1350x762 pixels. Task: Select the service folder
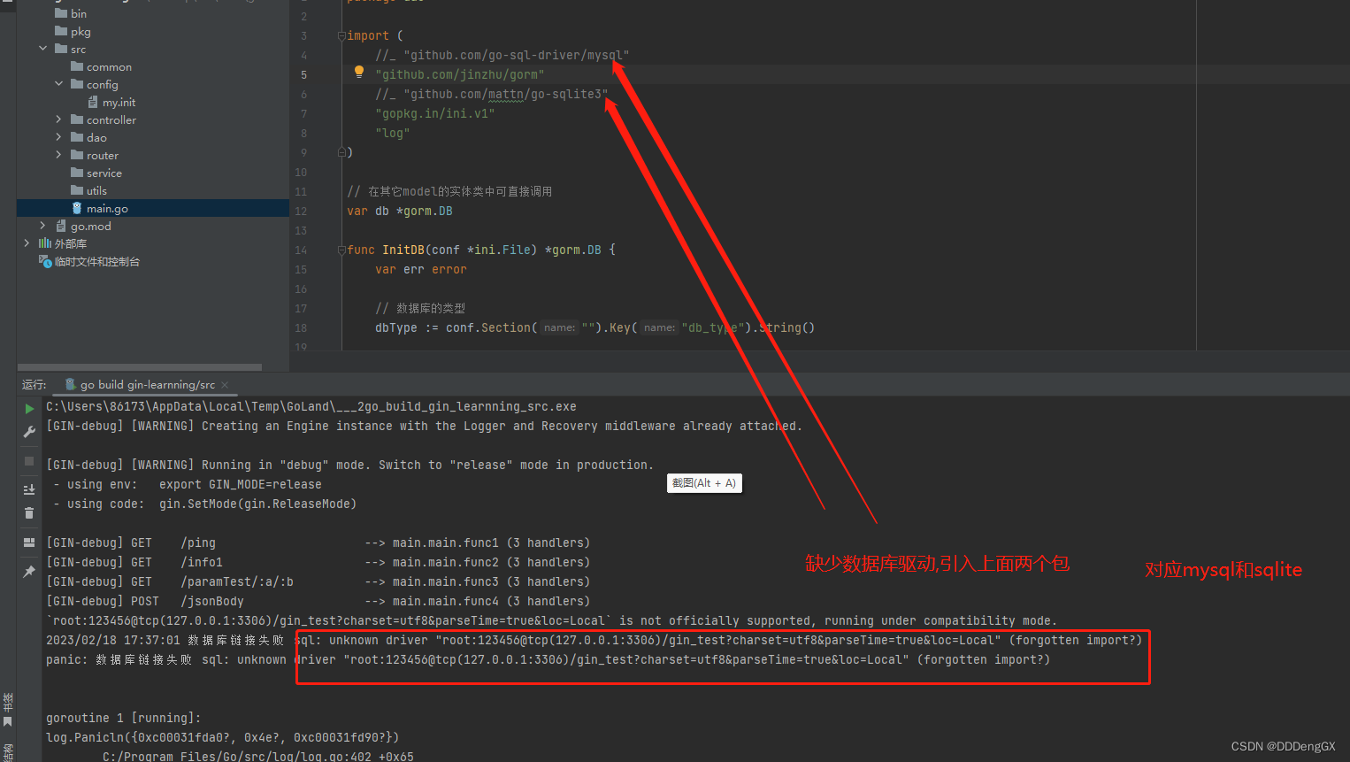tap(104, 173)
